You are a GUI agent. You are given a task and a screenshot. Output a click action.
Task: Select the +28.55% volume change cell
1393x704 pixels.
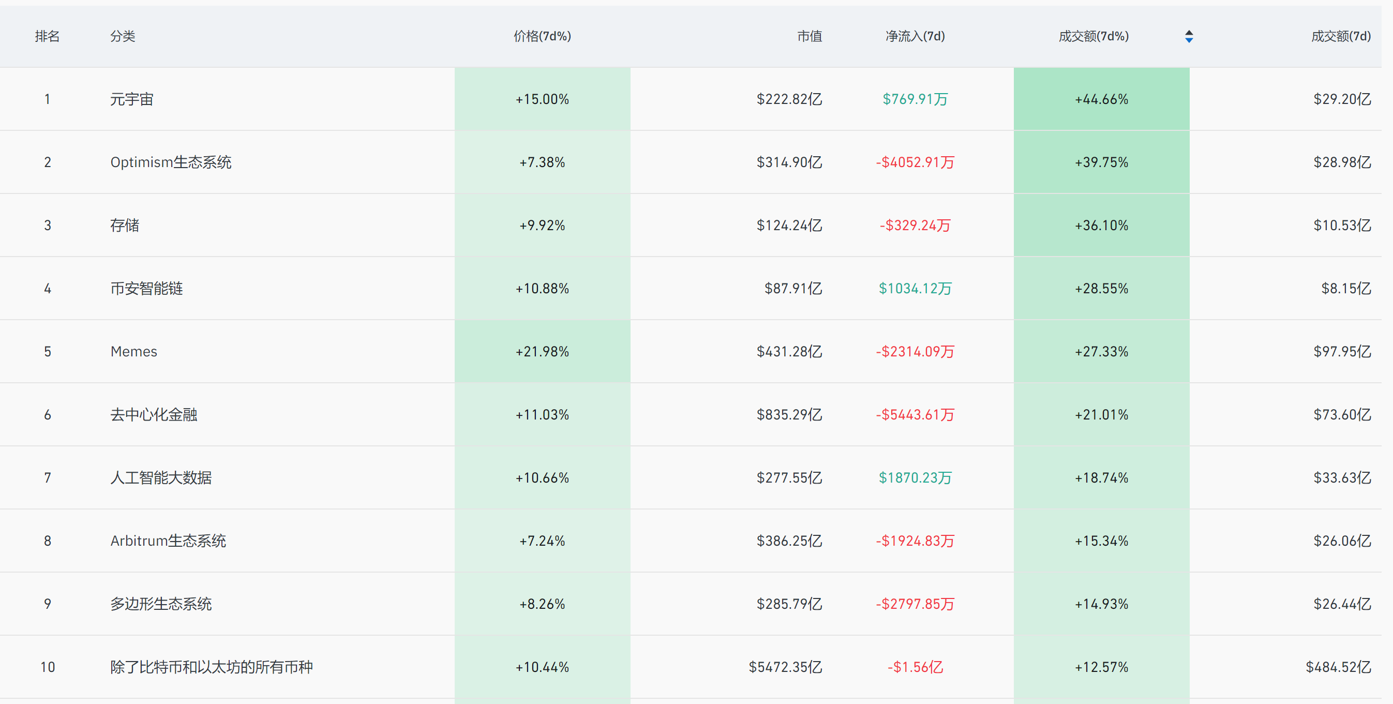tap(1102, 289)
